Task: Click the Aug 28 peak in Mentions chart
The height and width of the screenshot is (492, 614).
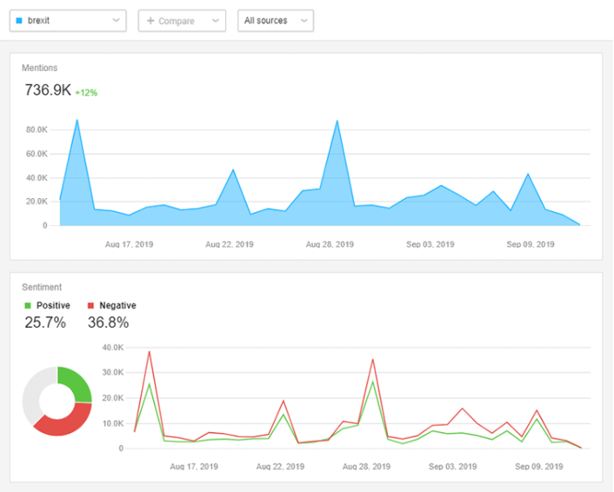Action: pyautogui.click(x=337, y=122)
